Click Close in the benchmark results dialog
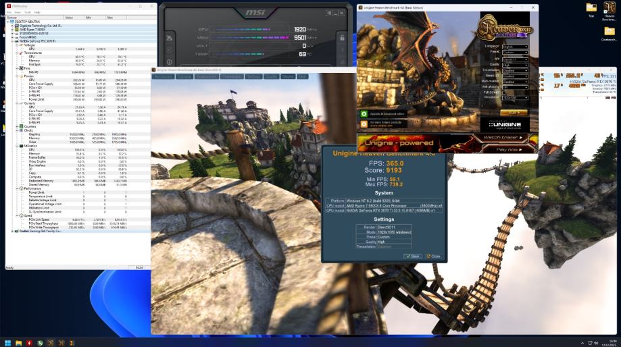The height and width of the screenshot is (347, 621). point(433,257)
